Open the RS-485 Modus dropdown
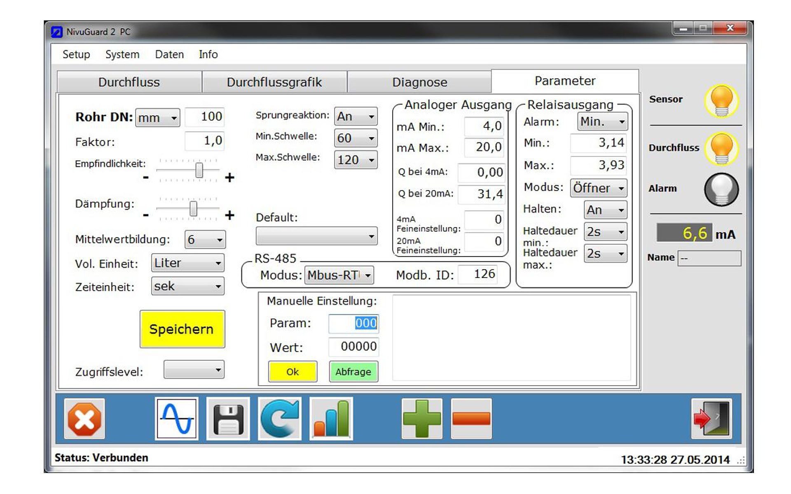 (339, 275)
